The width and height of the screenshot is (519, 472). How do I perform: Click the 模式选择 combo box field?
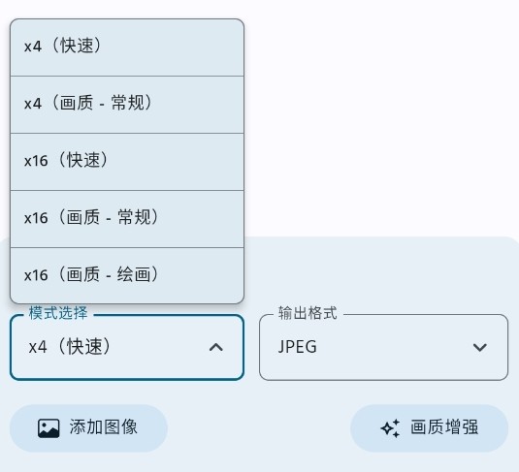[x=127, y=347]
